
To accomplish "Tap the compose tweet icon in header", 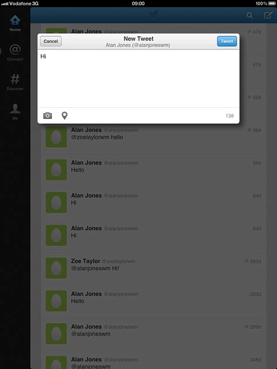I will [x=268, y=15].
